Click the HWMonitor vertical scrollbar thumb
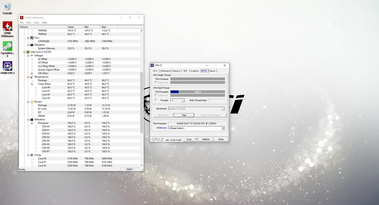 pos(142,103)
